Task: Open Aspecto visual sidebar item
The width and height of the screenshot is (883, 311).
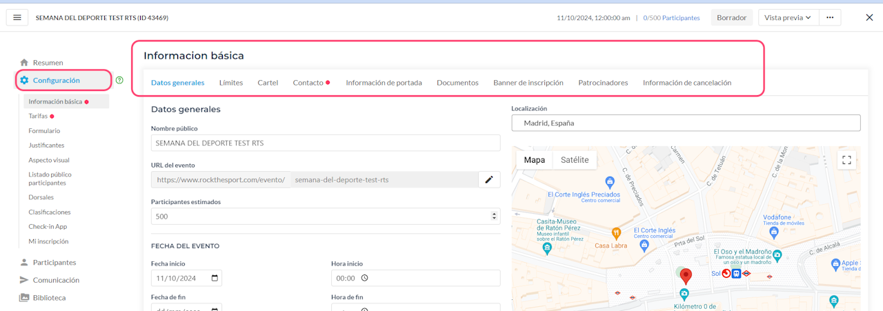Action: pos(49,160)
